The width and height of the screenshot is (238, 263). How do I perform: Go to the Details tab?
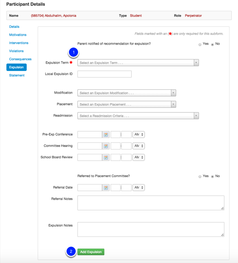(x=14, y=27)
